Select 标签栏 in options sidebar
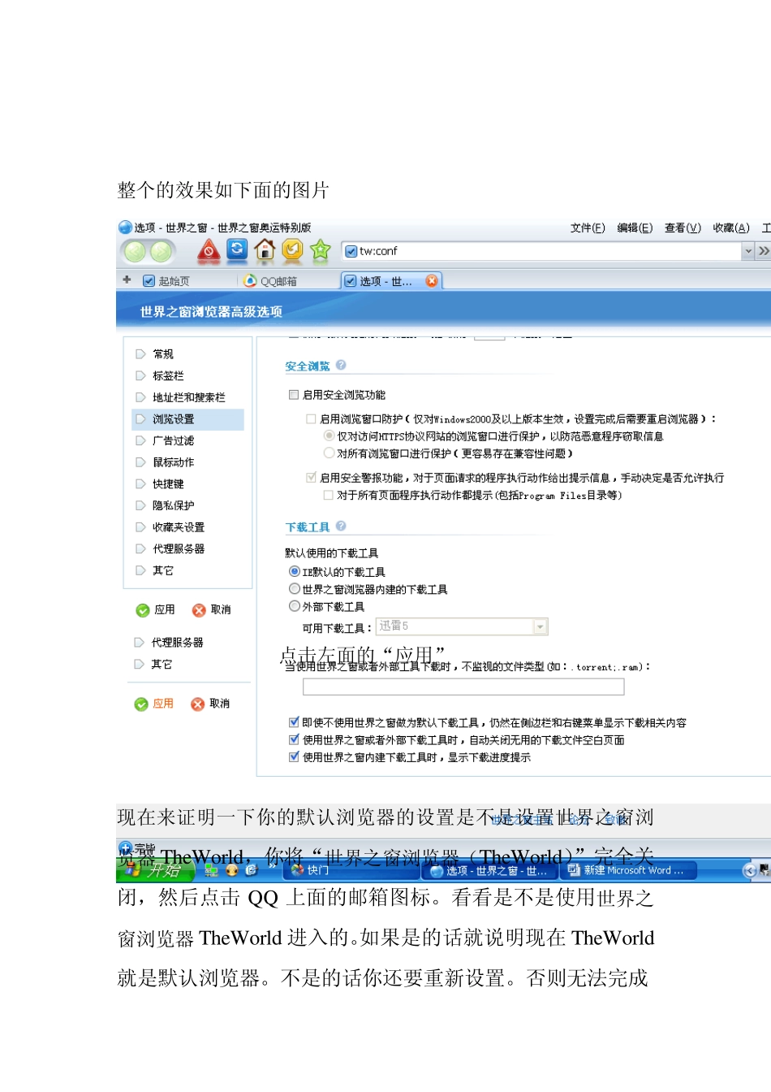The width and height of the screenshot is (771, 1092). [x=168, y=376]
